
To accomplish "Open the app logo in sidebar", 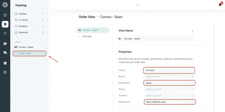I will point(5,5).
